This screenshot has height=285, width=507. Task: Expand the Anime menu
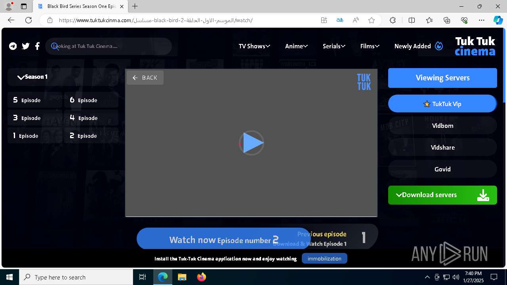tap(296, 46)
